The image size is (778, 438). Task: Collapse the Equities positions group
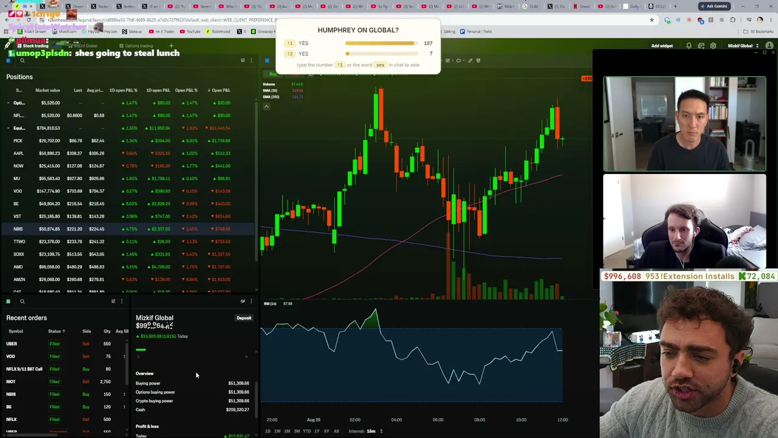pyautogui.click(x=9, y=128)
